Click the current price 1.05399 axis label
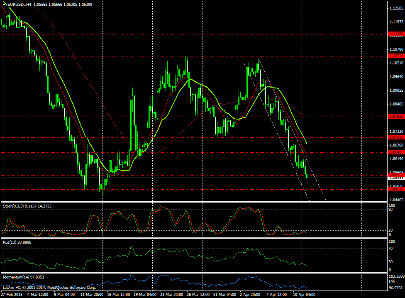The height and width of the screenshot is (298, 405). tap(395, 177)
